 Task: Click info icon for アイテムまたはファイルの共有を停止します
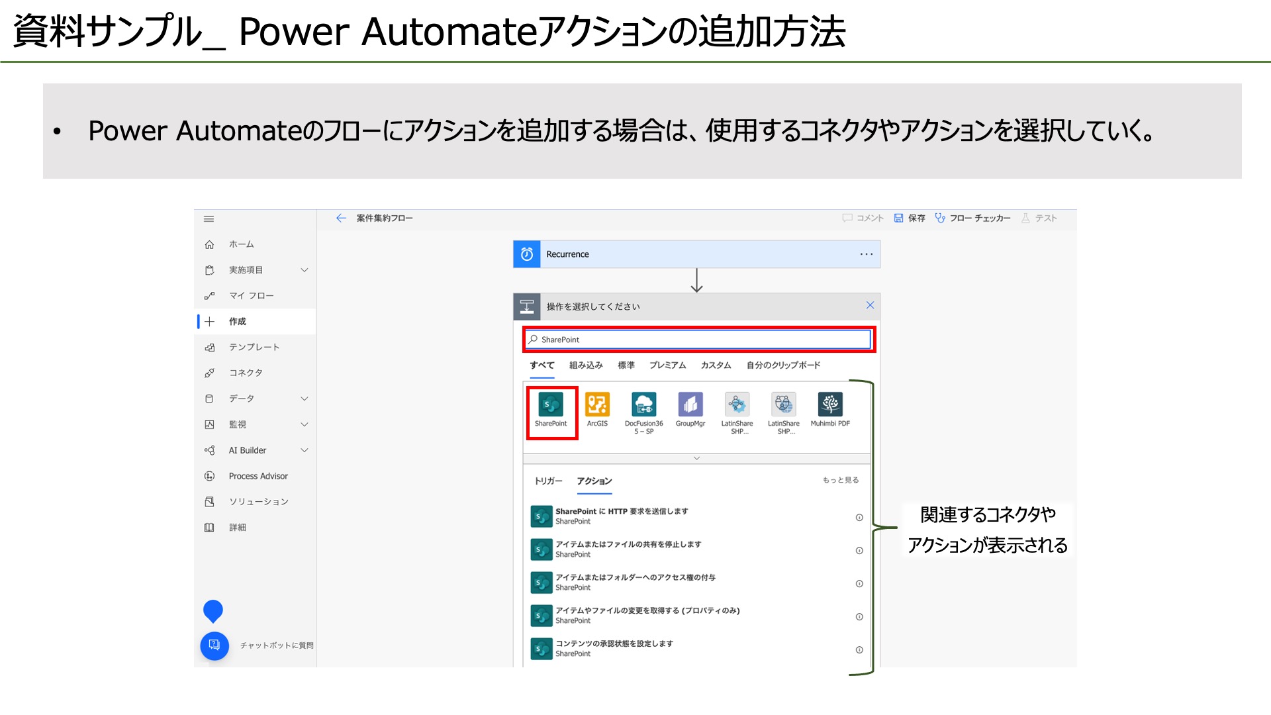pos(859,551)
